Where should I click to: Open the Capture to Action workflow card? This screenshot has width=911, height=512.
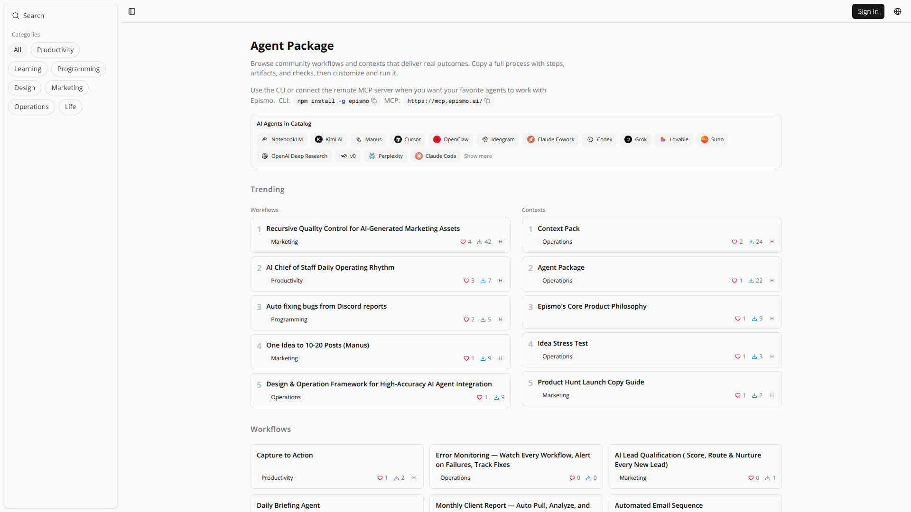(x=285, y=455)
